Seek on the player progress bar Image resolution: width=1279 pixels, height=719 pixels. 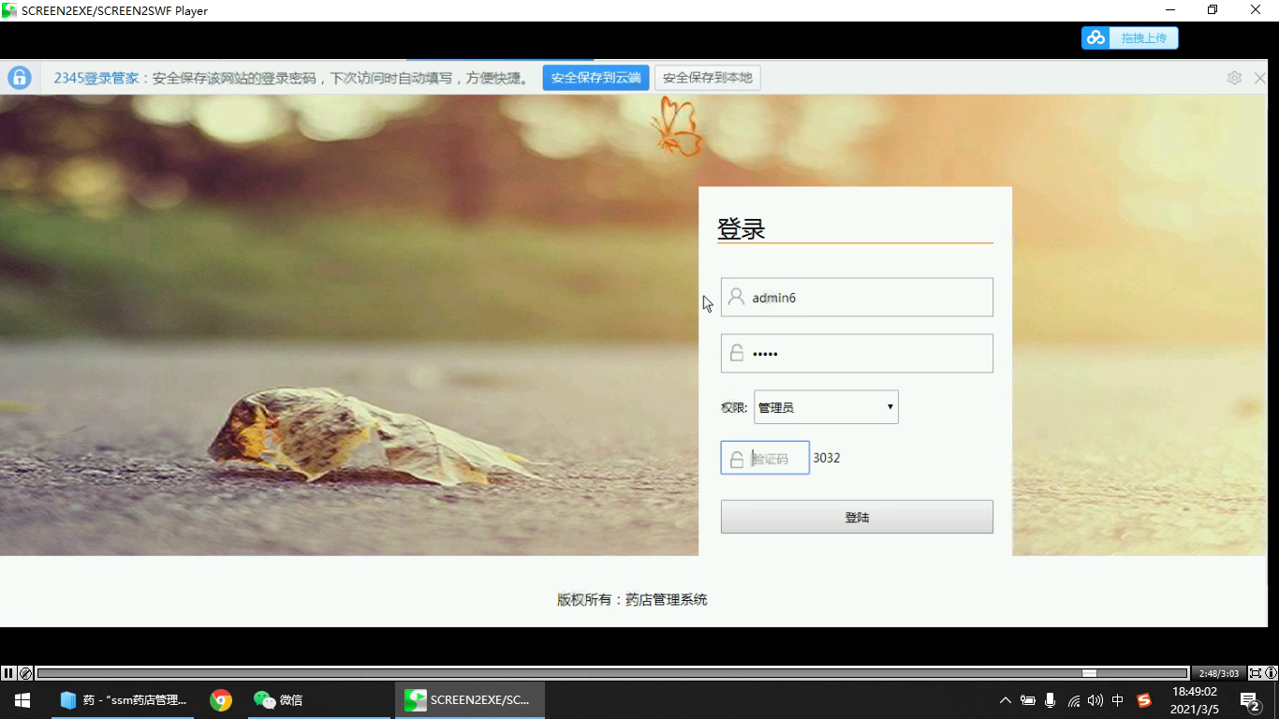(612, 673)
